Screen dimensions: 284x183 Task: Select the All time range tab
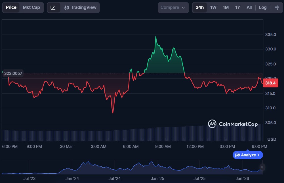coord(249,7)
